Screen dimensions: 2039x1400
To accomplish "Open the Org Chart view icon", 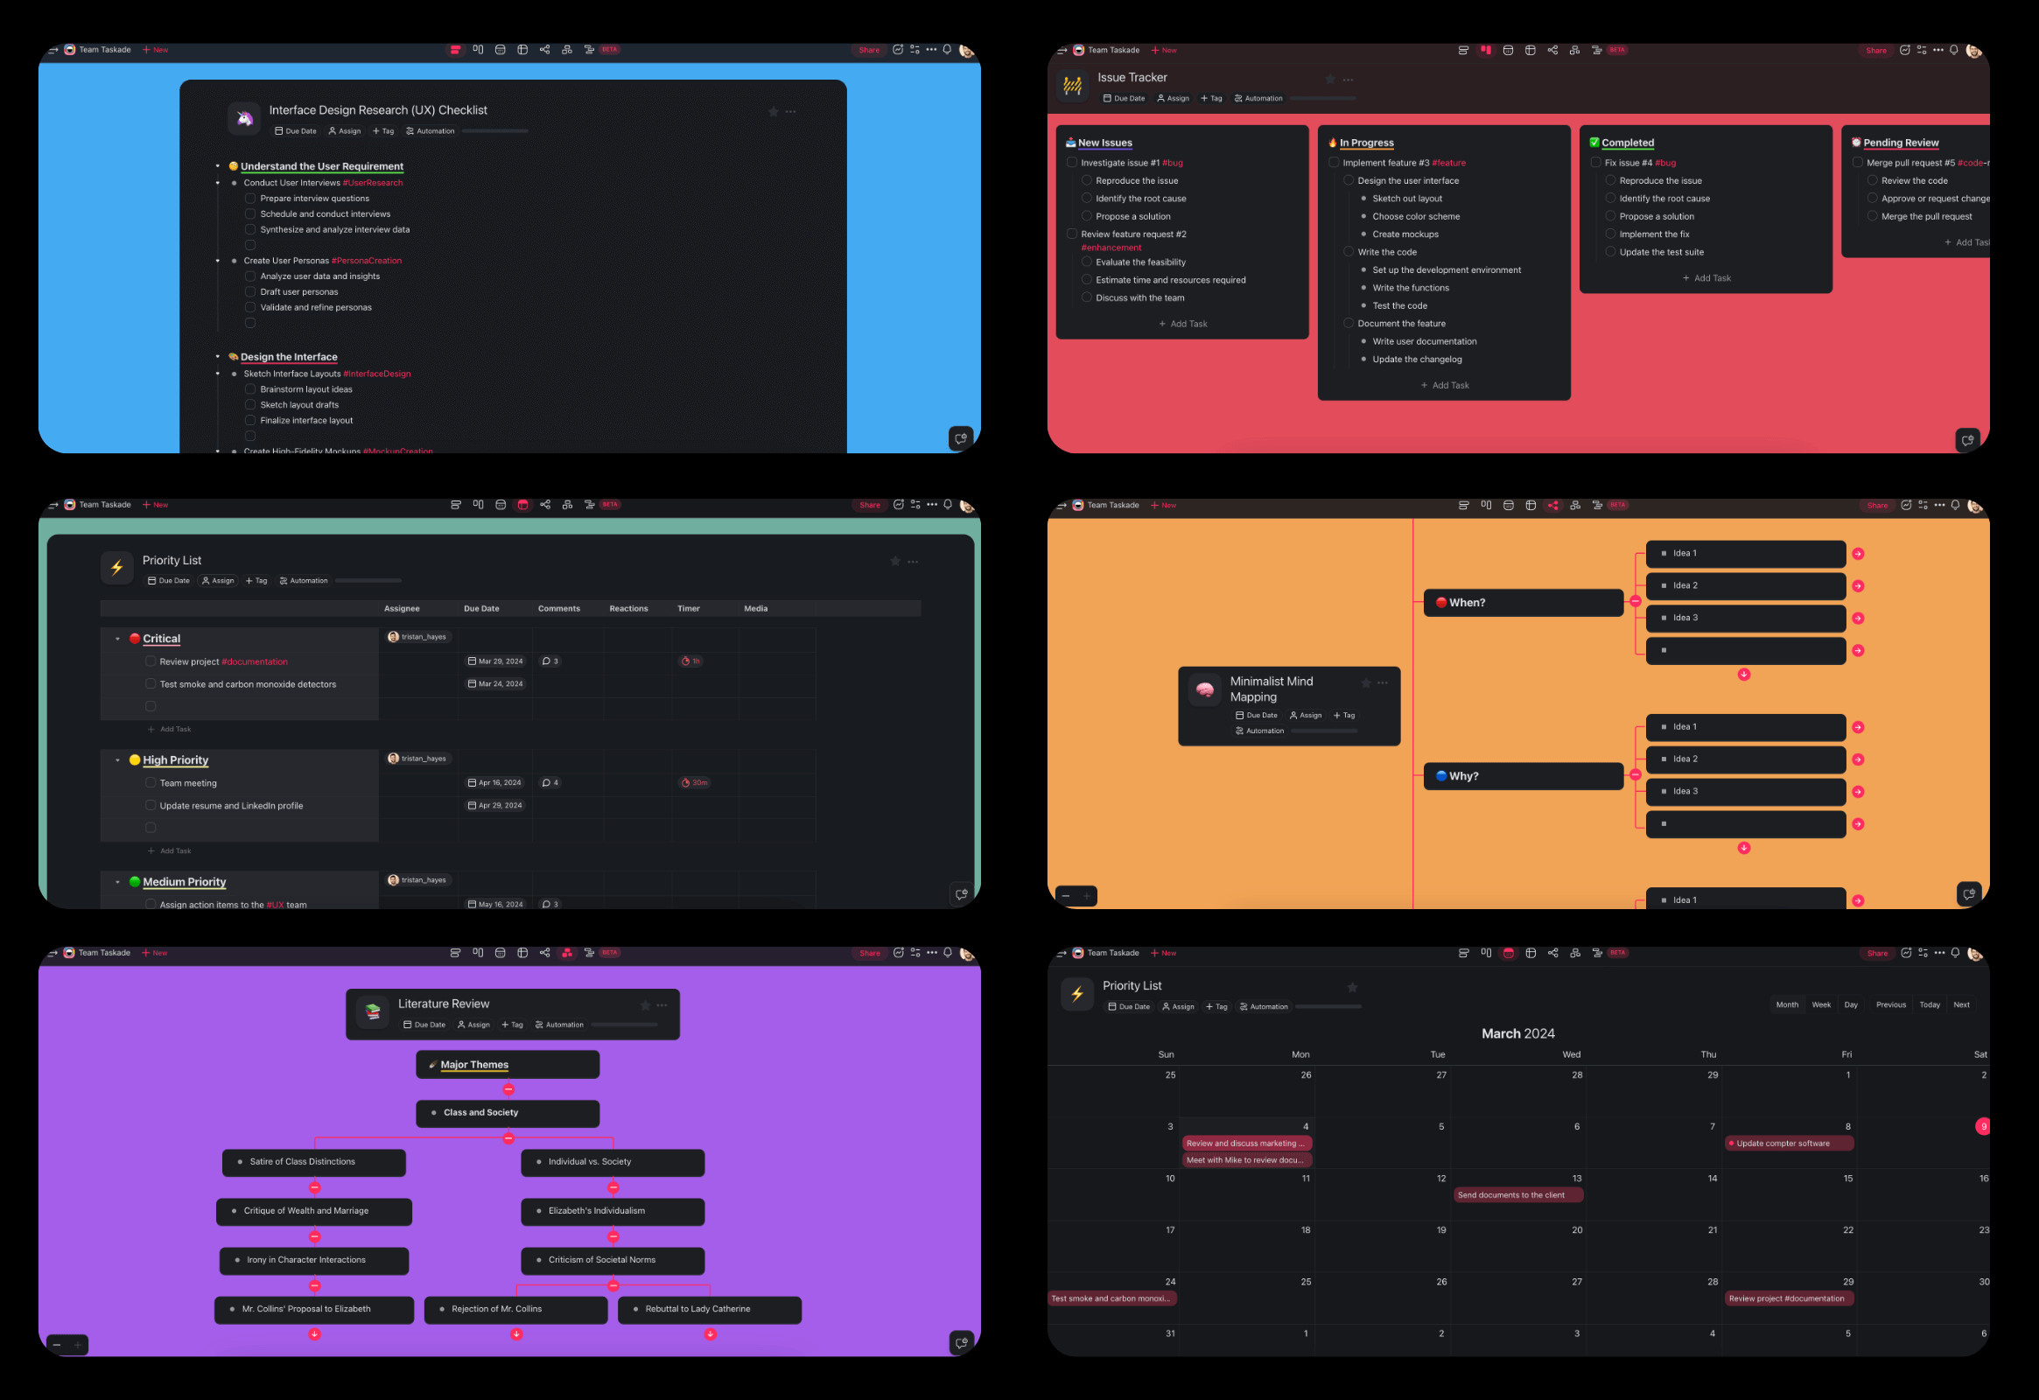I will coord(568,953).
